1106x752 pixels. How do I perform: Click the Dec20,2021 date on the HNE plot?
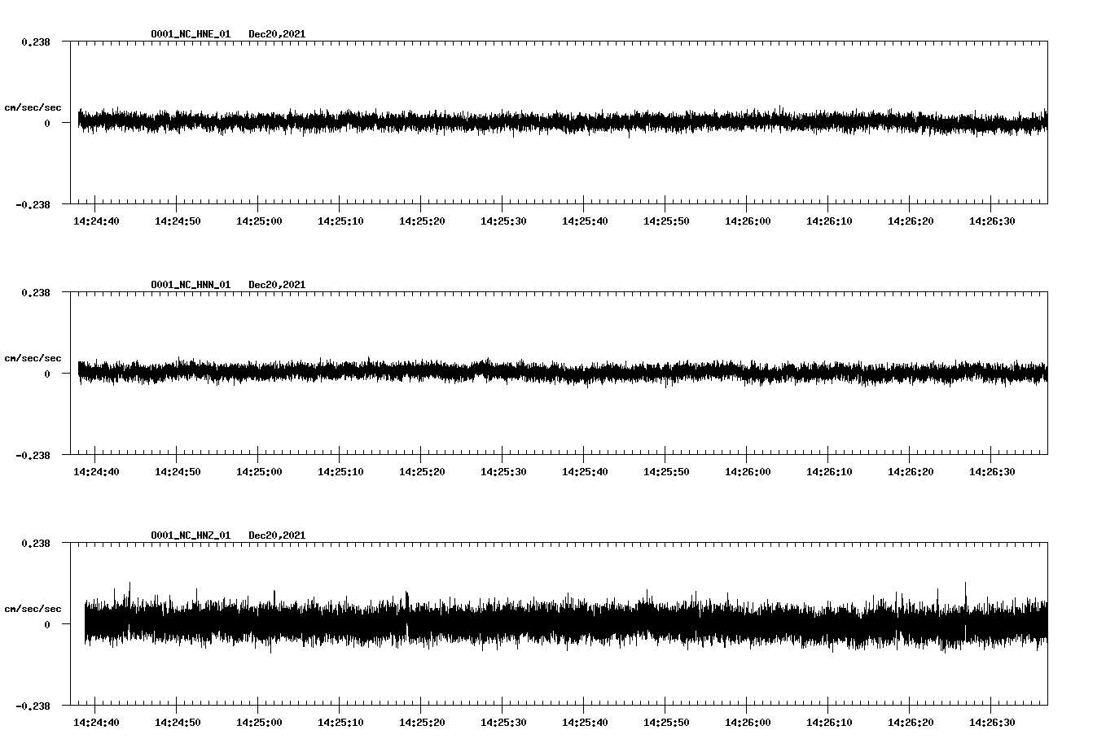277,34
